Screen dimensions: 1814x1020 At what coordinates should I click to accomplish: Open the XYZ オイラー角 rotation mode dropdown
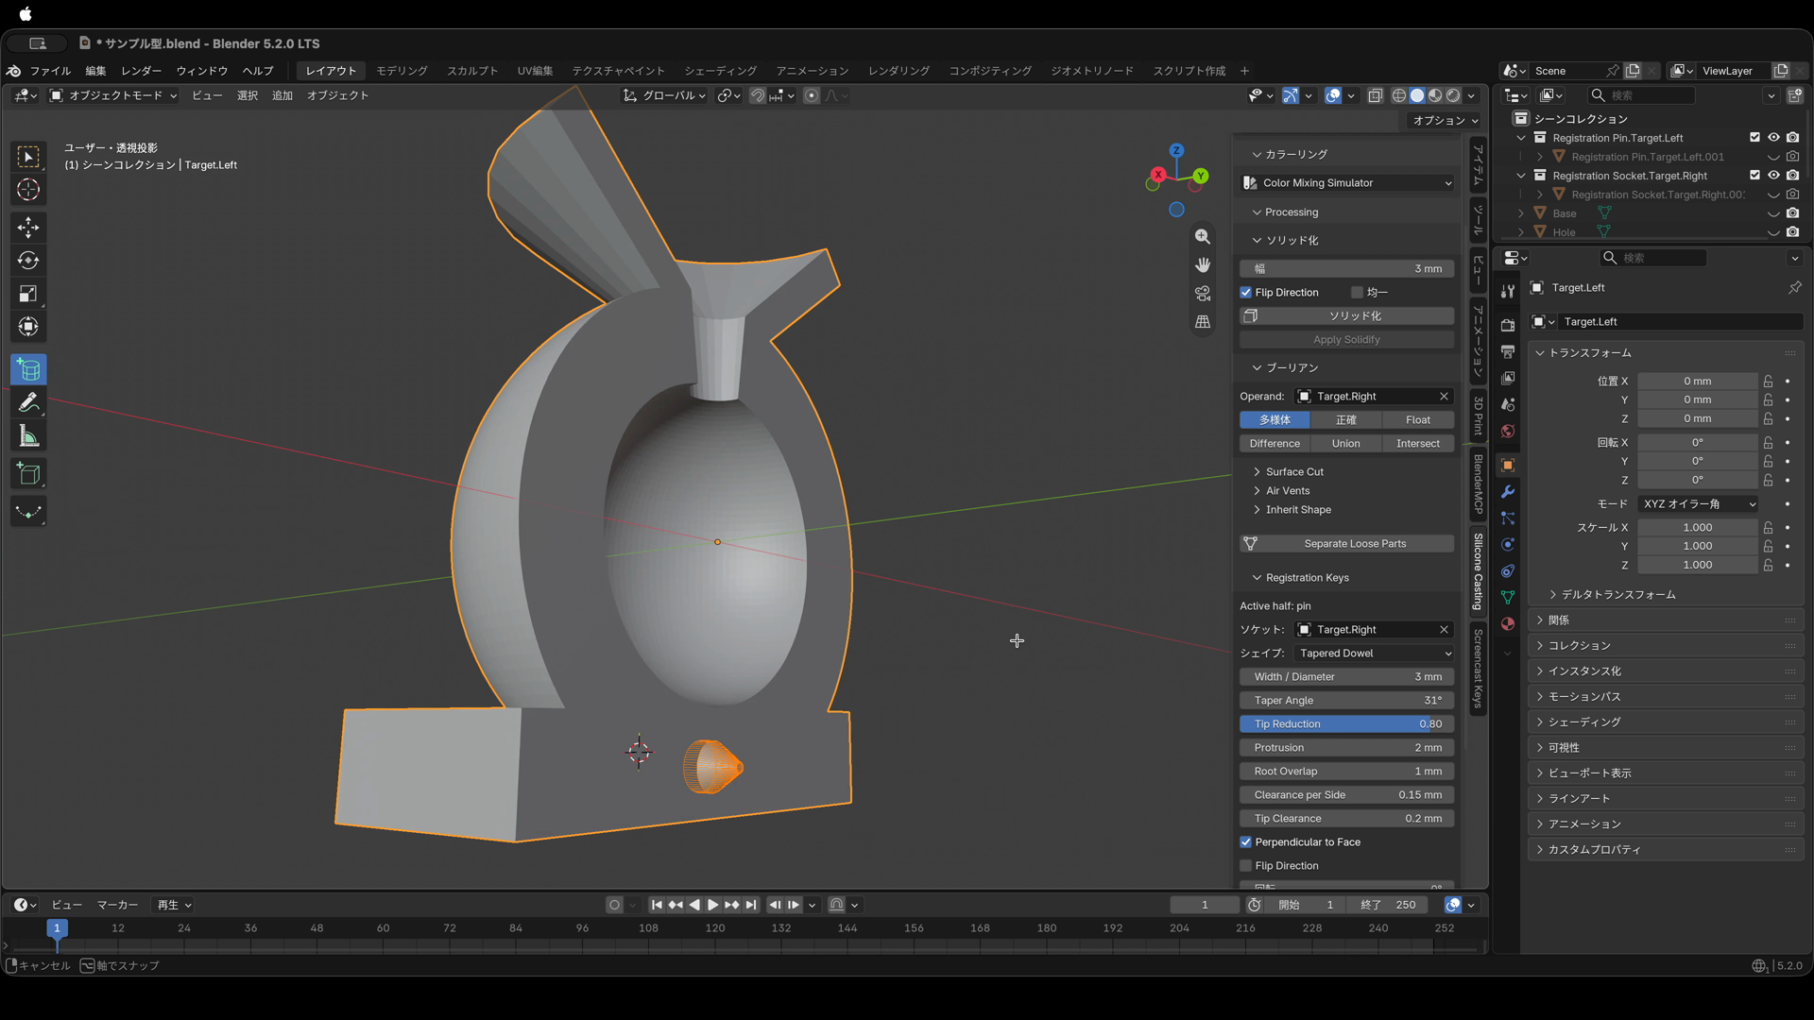1699,504
